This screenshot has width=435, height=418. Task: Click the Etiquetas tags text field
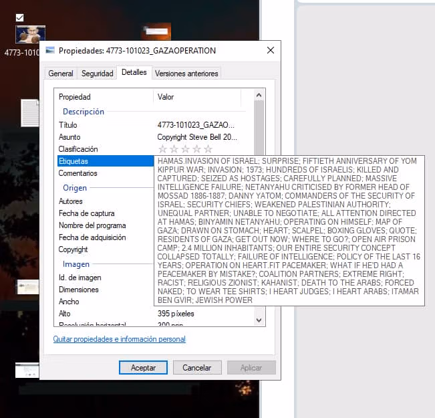289,231
